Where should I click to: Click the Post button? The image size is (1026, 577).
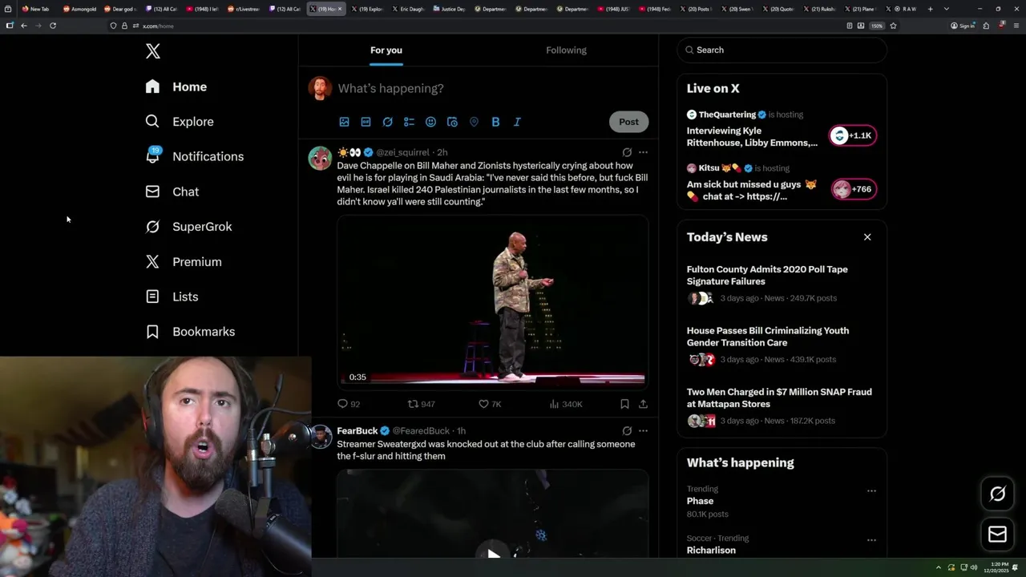click(x=628, y=122)
